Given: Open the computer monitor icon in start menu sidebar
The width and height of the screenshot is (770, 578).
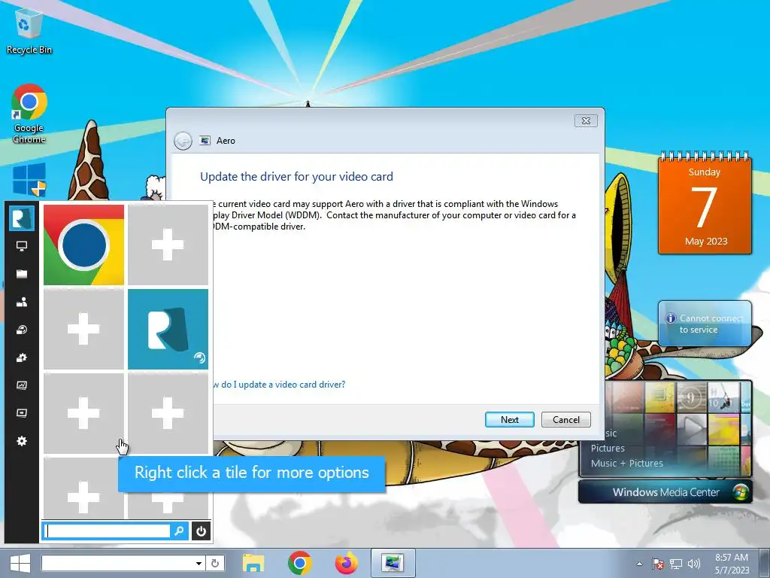Looking at the screenshot, I should click(x=22, y=246).
